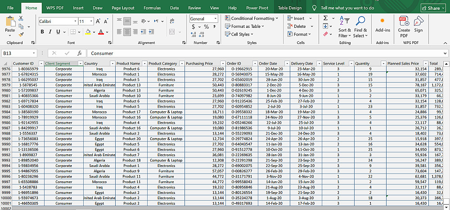Switch to the Table Design tab

(x=289, y=8)
